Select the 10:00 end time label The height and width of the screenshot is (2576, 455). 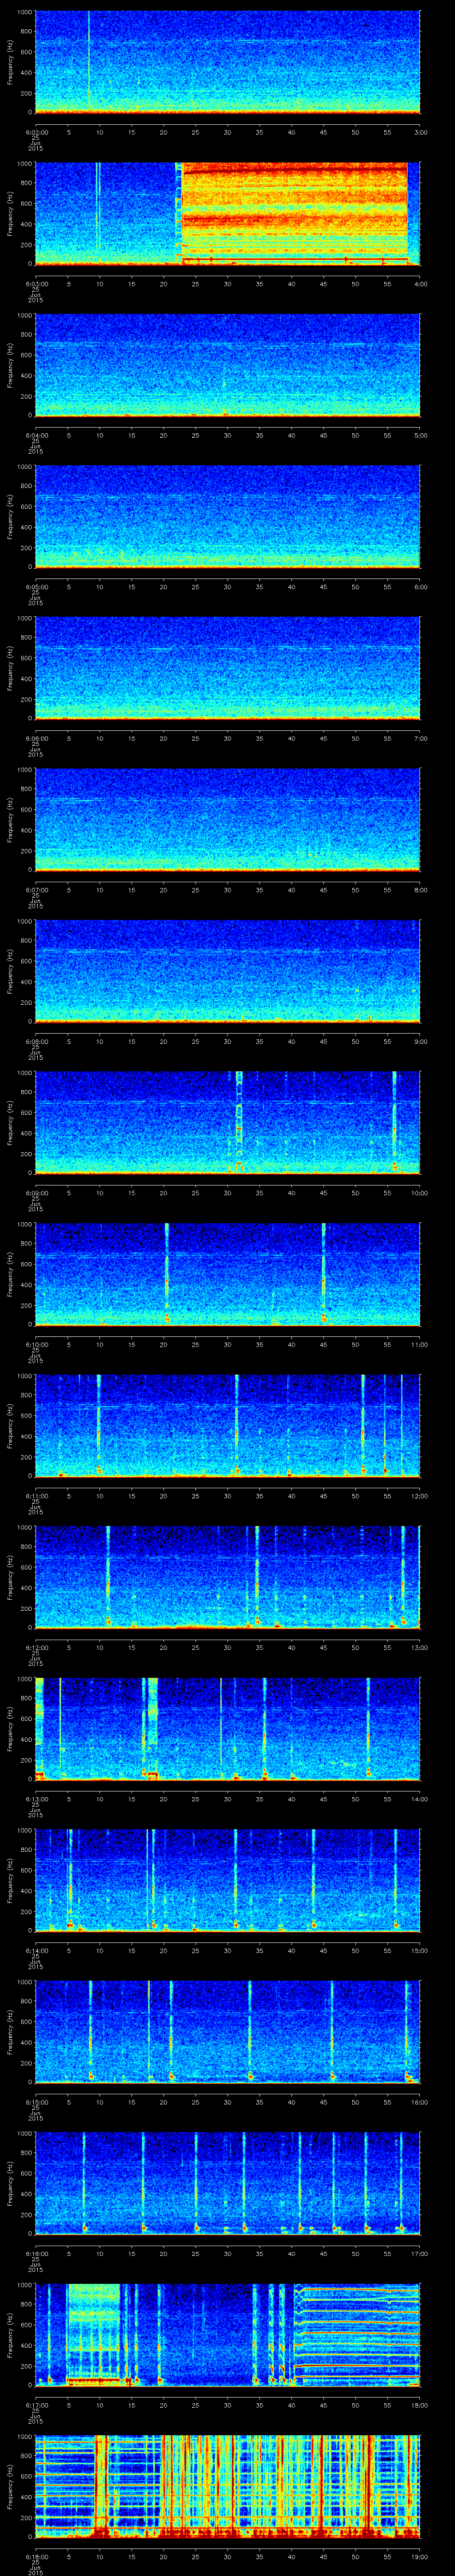click(x=419, y=1193)
